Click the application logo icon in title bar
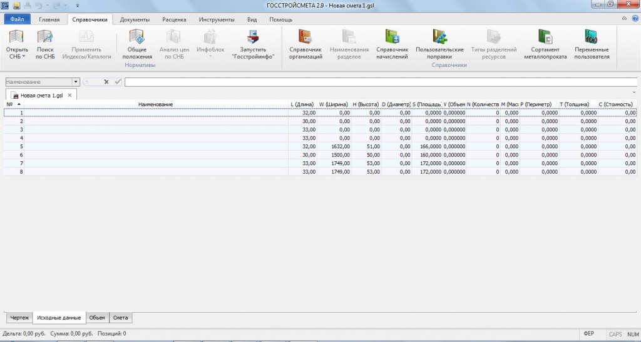The width and height of the screenshot is (641, 342). pyautogui.click(x=5, y=6)
